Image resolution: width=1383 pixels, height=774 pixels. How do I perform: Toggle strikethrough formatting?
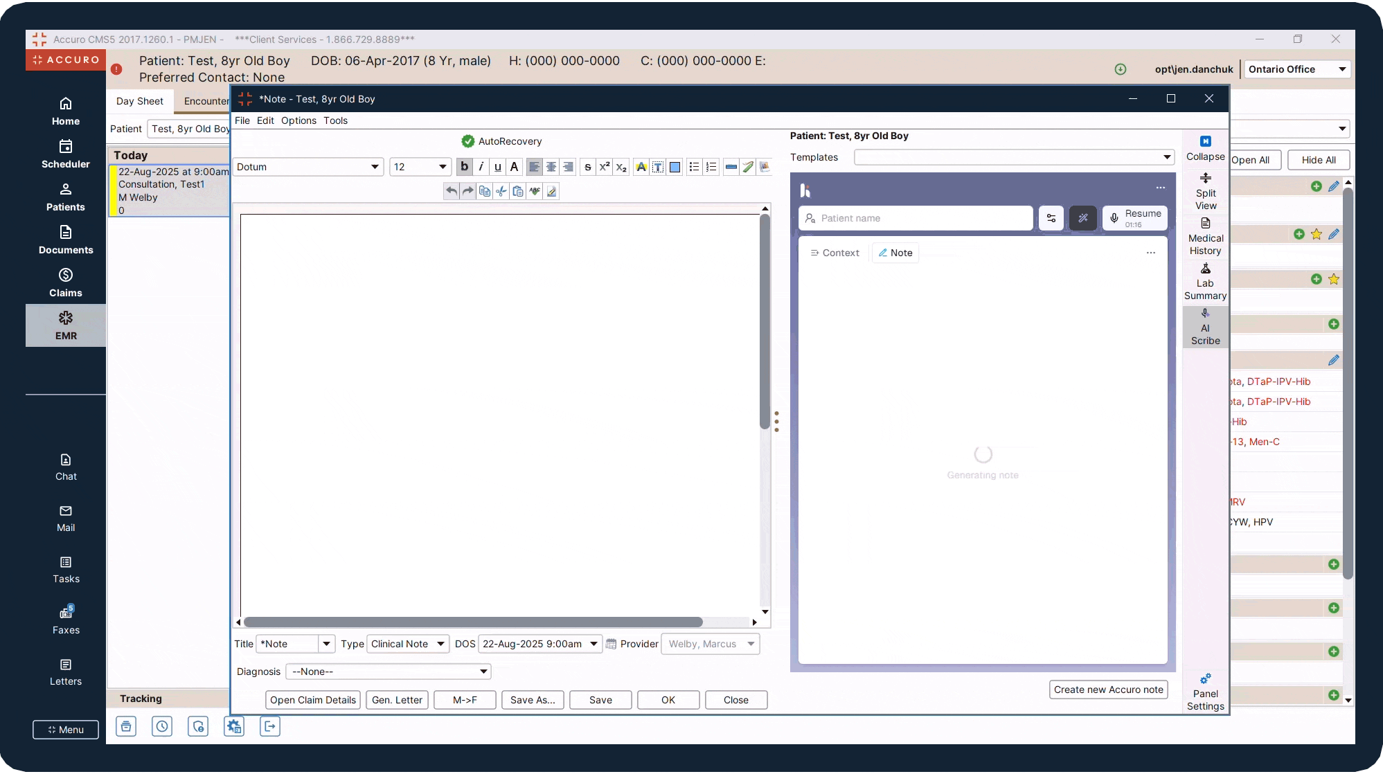[x=587, y=167]
